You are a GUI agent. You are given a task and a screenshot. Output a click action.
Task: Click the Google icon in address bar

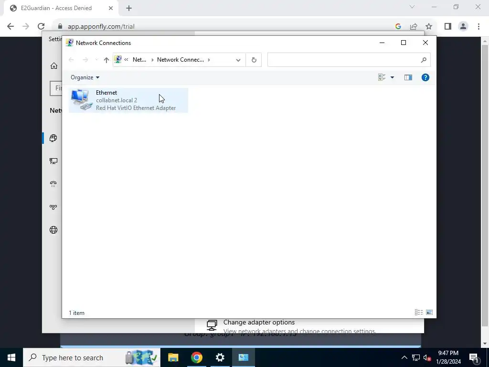tap(398, 27)
